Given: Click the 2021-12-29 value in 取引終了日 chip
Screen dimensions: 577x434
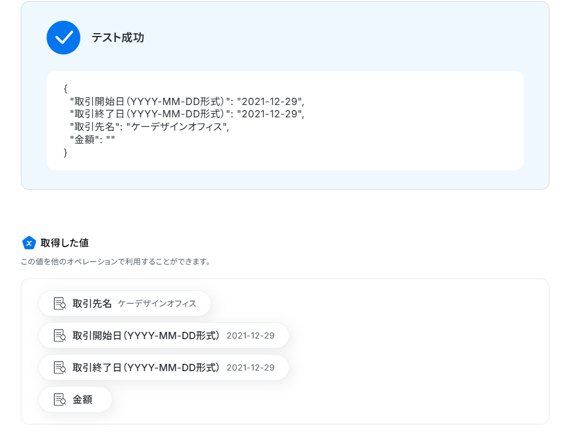Looking at the screenshot, I should (x=251, y=367).
